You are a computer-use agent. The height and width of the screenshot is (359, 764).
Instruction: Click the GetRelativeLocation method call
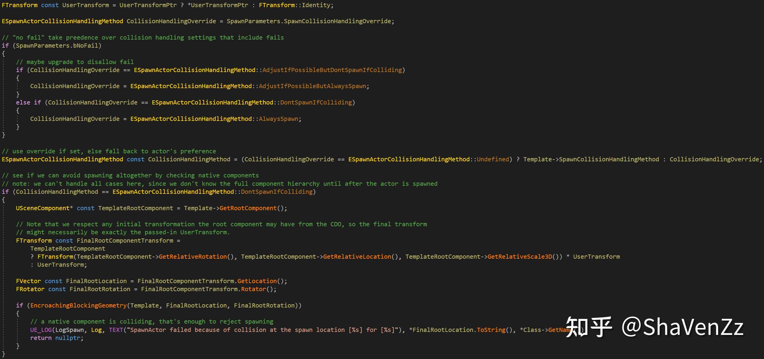pyautogui.click(x=357, y=257)
